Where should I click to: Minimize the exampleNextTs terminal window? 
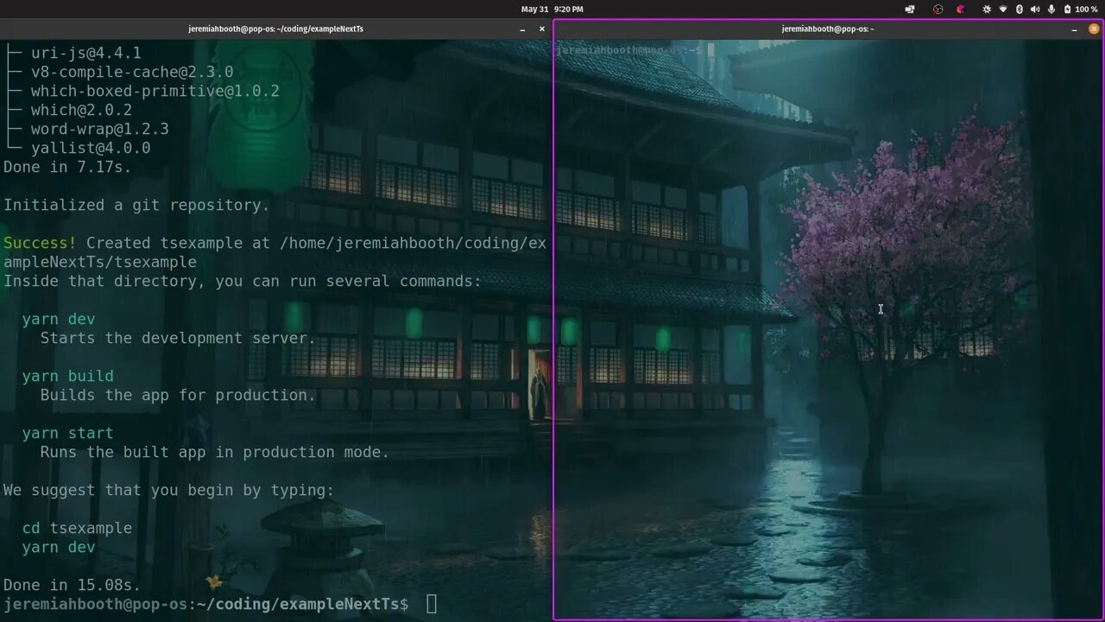[x=522, y=29]
